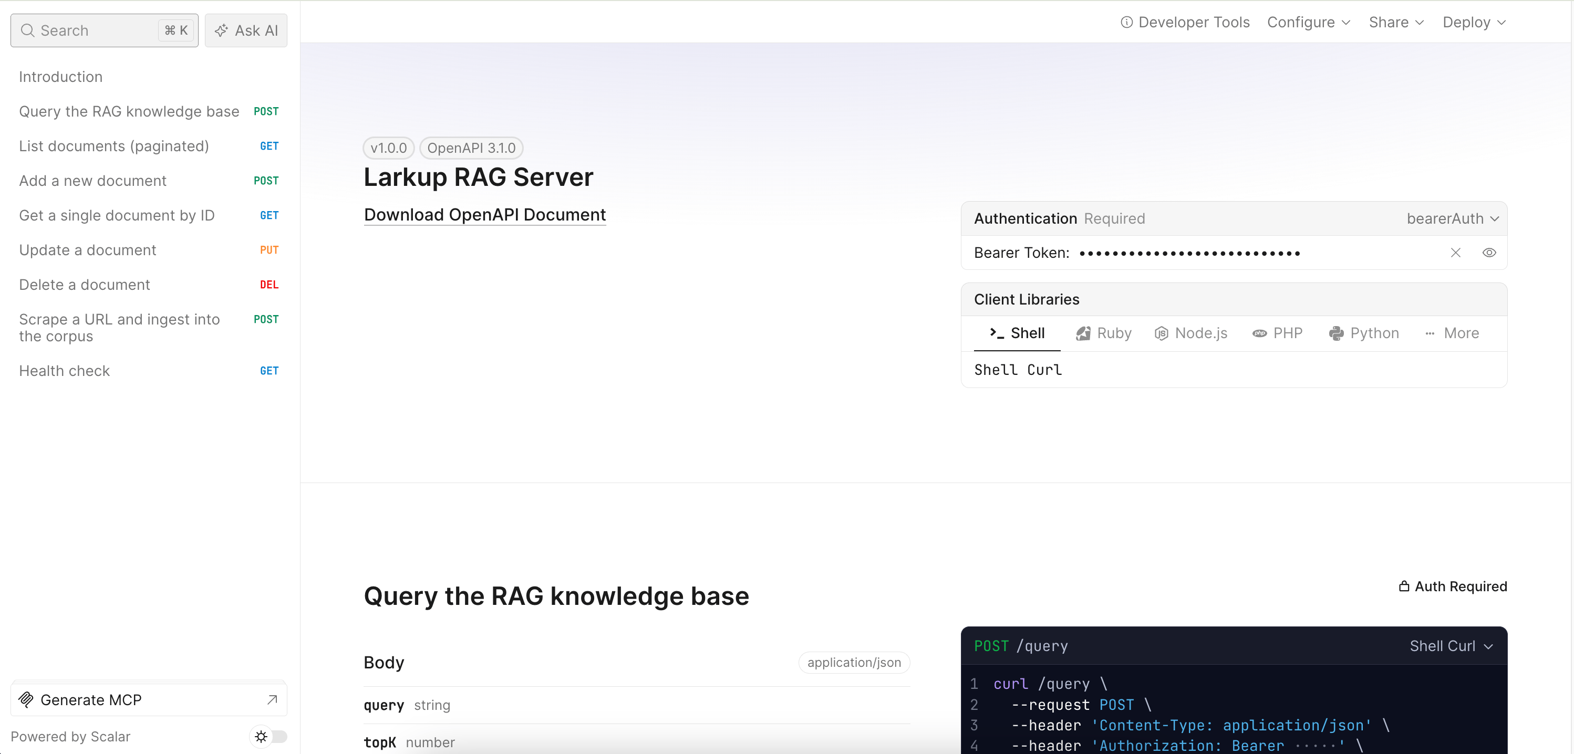Click the v1.0.0 version badge
1574x754 pixels.
[x=389, y=148]
